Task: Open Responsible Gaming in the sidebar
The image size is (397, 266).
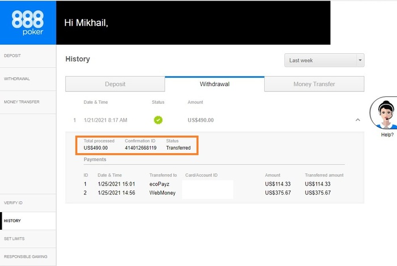Action: point(28,256)
